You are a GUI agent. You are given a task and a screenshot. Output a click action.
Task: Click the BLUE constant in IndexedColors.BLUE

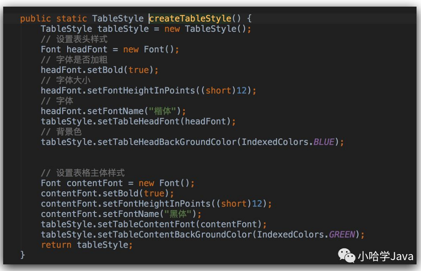tap(324, 142)
